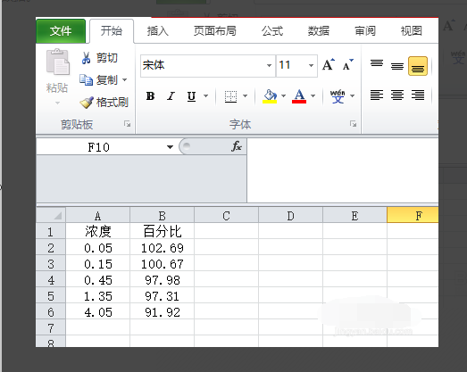
Task: Click the 剪切 text label
Action: (x=107, y=58)
